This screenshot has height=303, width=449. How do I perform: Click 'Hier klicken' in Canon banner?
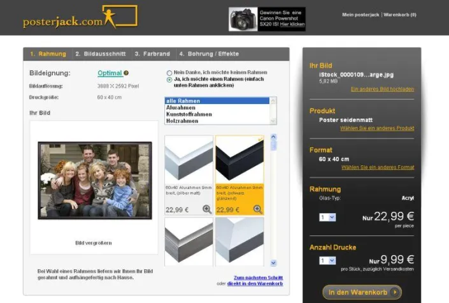pyautogui.click(x=292, y=24)
